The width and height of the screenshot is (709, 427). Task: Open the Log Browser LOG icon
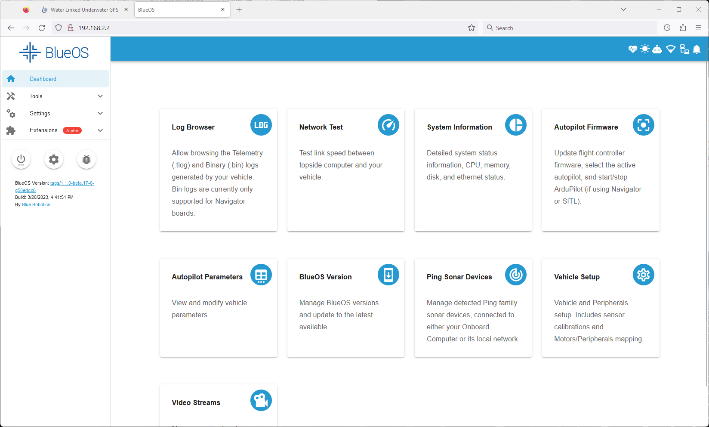(261, 125)
